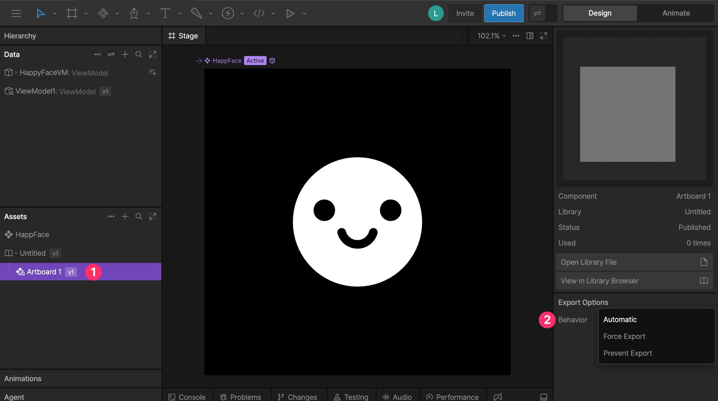The width and height of the screenshot is (718, 401).
Task: Open the code scripting tool icon
Action: [259, 13]
